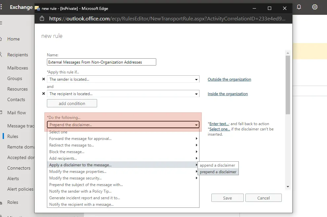Screen dimensions: 327x217
Task: Select Redirect the message to option
Action: [x=123, y=145]
